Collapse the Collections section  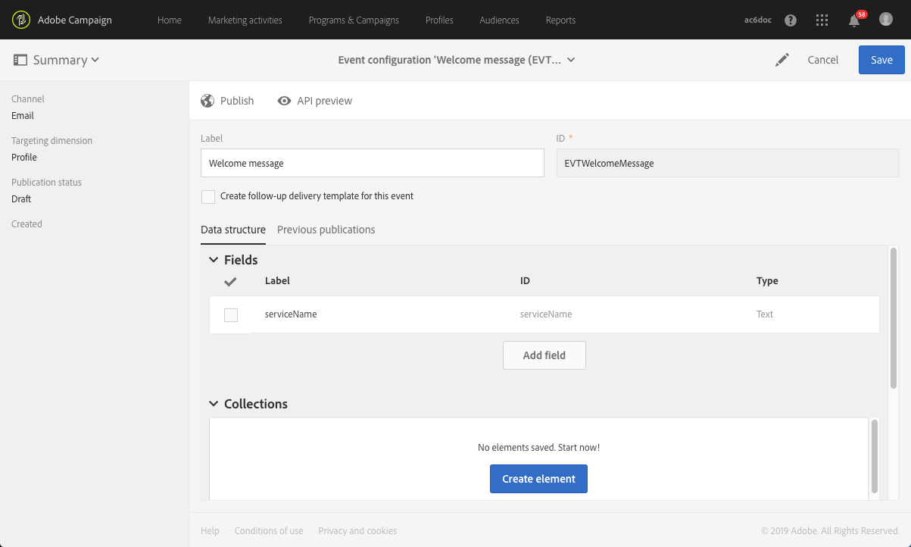214,404
